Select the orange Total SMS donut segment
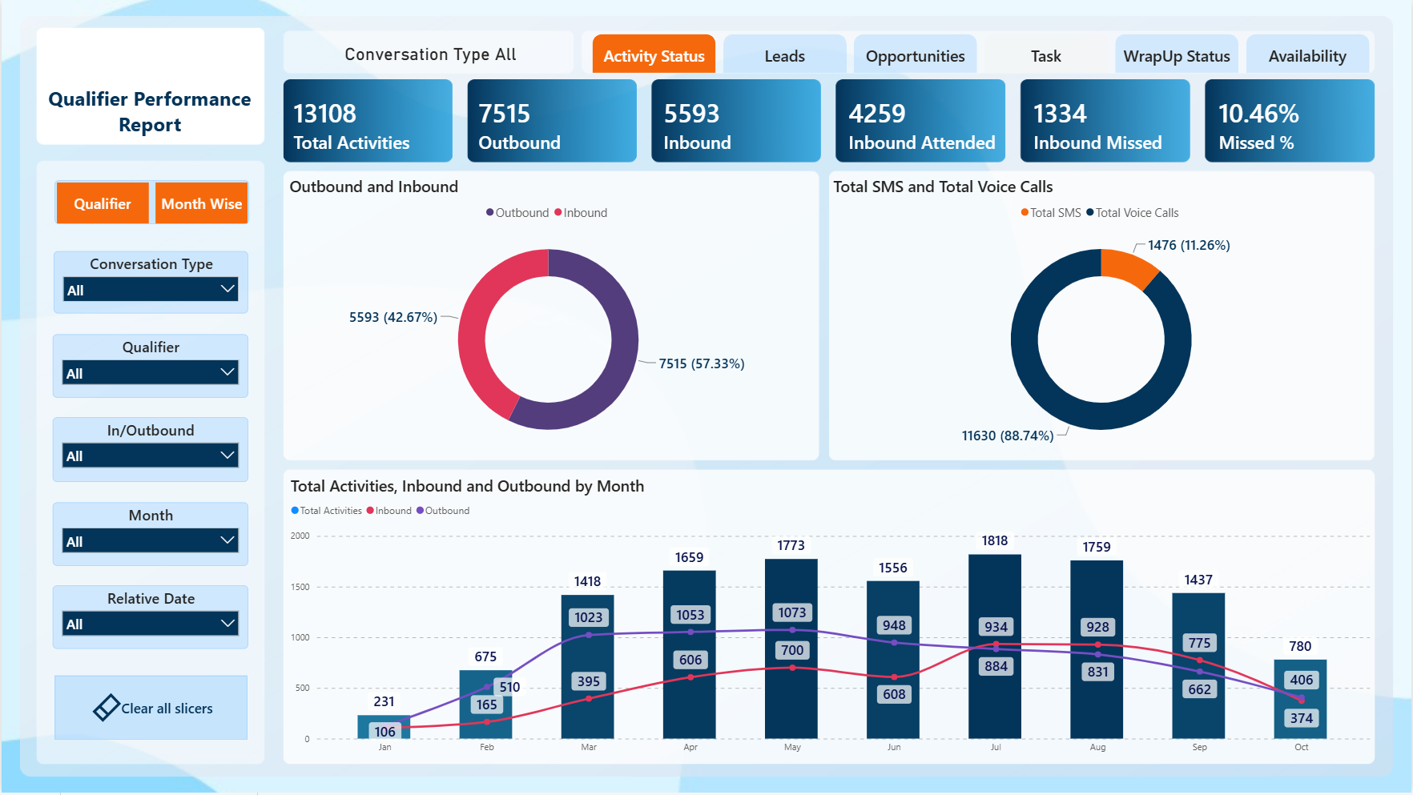 point(1129,267)
